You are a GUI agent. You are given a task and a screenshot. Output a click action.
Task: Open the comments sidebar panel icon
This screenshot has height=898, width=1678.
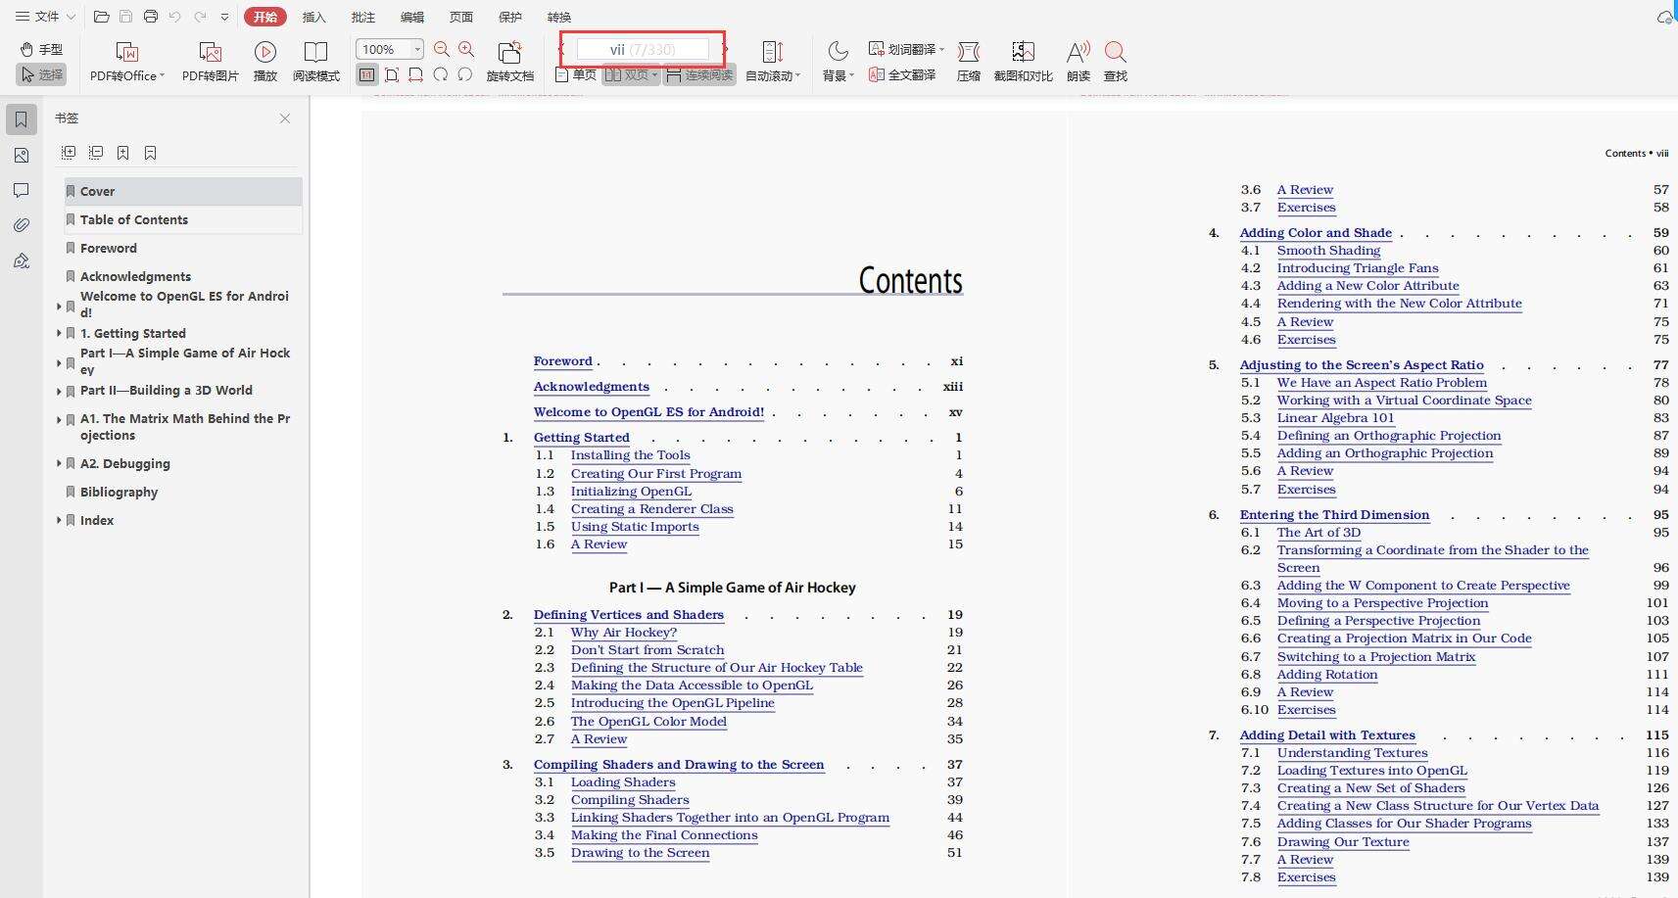(22, 190)
